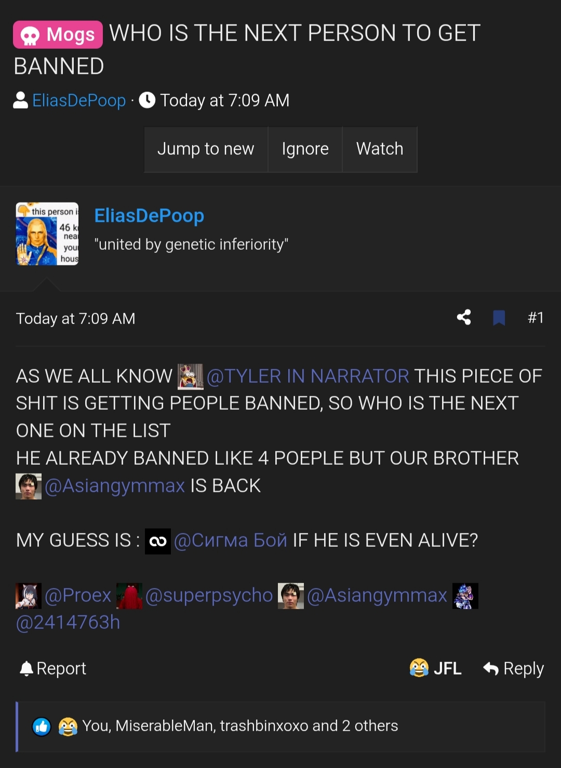
Task: Click the infinity avatar icon before Сигма Бой
Action: point(158,541)
